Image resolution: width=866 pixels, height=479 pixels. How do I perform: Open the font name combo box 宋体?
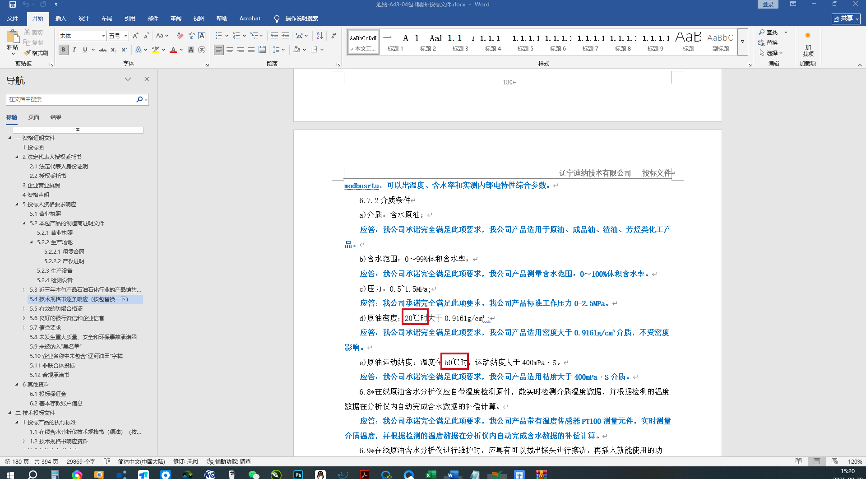[x=83, y=36]
